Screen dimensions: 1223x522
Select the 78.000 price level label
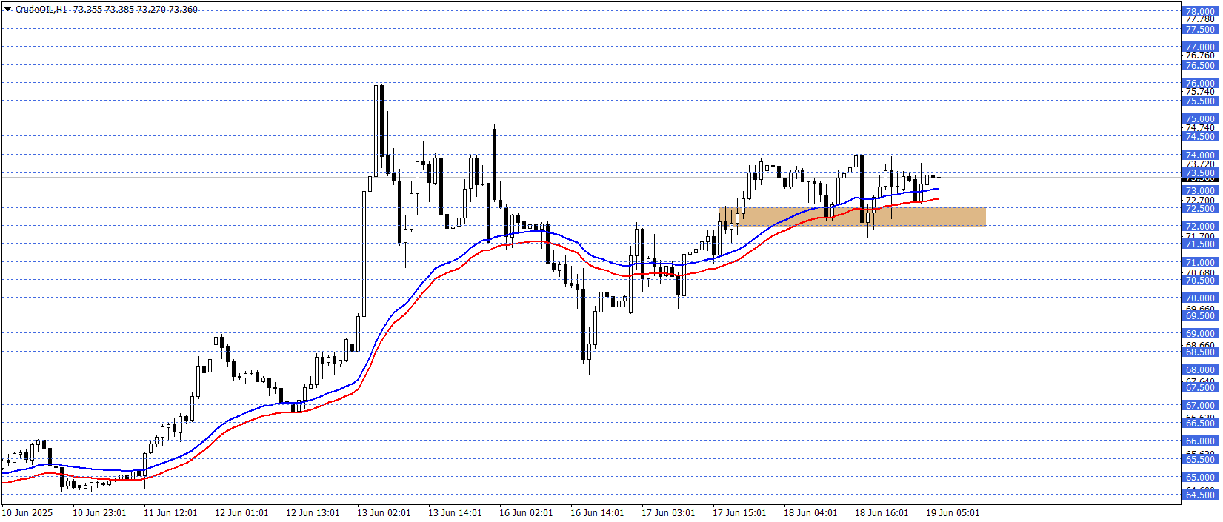[x=1200, y=12]
